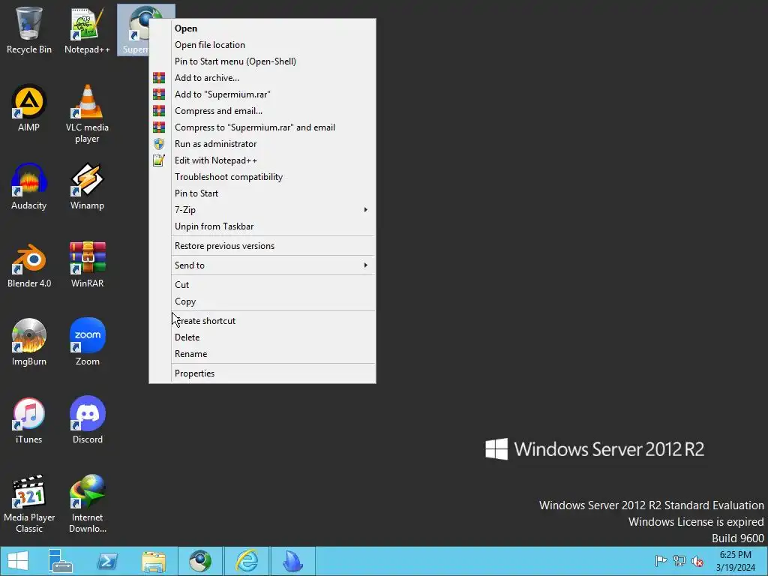Open File Explorer from the taskbar
This screenshot has width=768, height=576.
154,561
